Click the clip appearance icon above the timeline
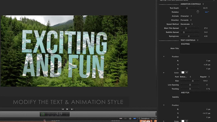 [130, 119]
